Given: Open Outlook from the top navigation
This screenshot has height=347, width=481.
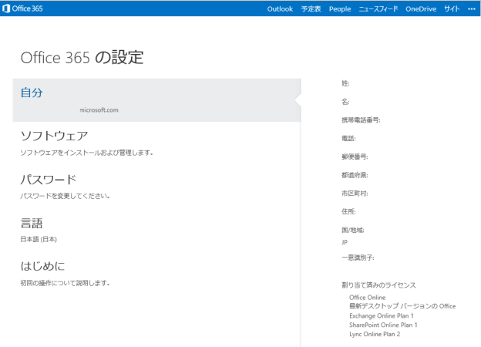Looking at the screenshot, I should [x=280, y=9].
